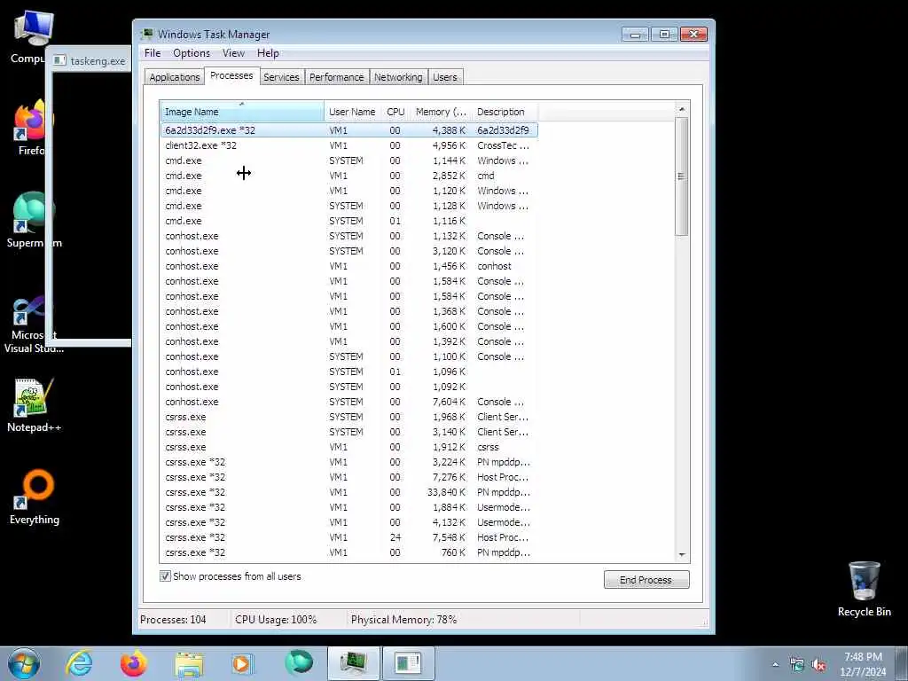
Task: Launch Internet Explorer from the taskbar
Action: pos(79,663)
